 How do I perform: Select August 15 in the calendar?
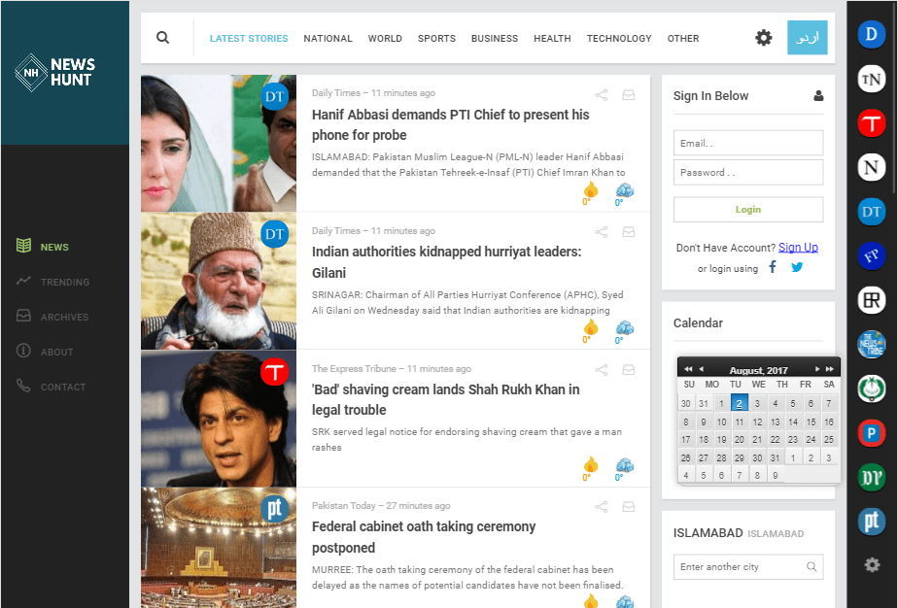pyautogui.click(x=811, y=422)
